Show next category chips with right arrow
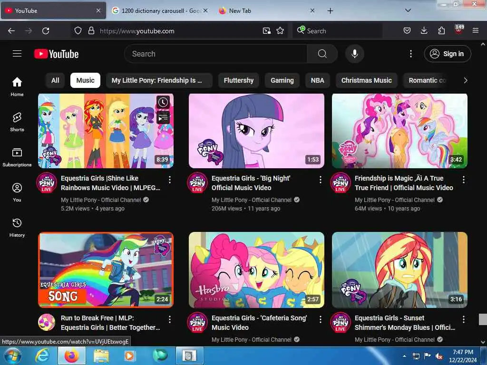The width and height of the screenshot is (487, 365). tap(465, 80)
